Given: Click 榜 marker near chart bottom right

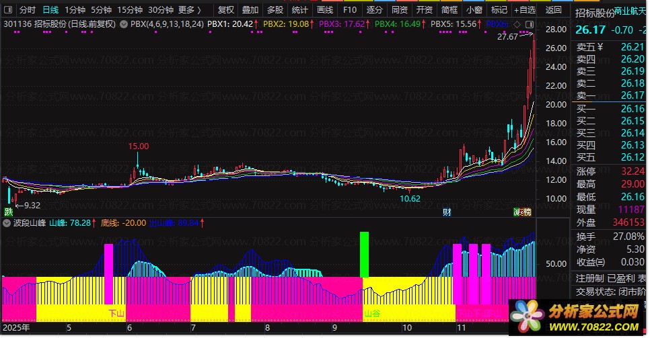Looking at the screenshot, I should [526, 212].
